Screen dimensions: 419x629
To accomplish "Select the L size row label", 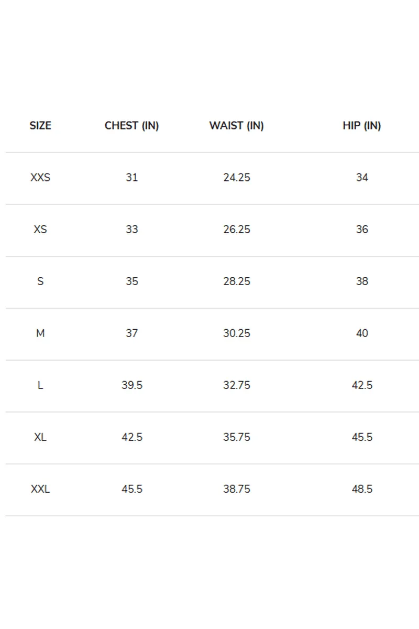I will tap(40, 385).
